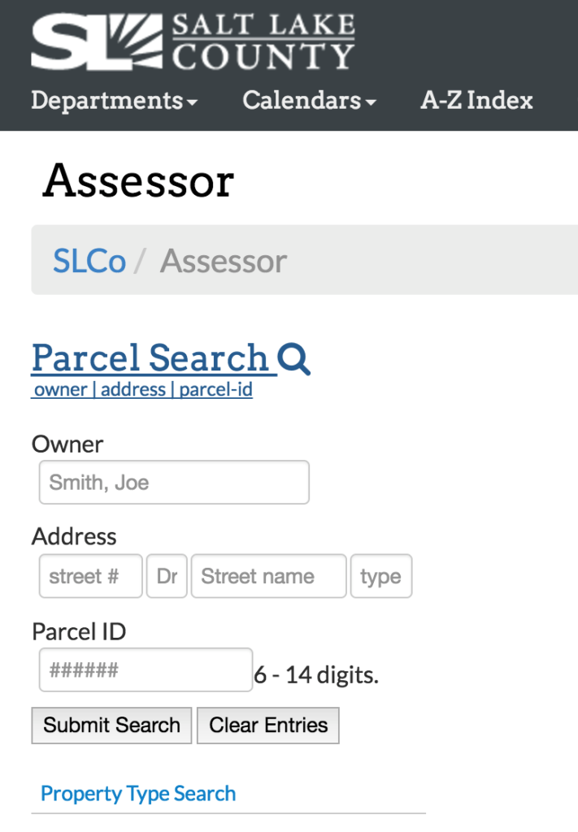Choose the parcel-id search link
Screen dimensions: 578x832
(x=216, y=390)
